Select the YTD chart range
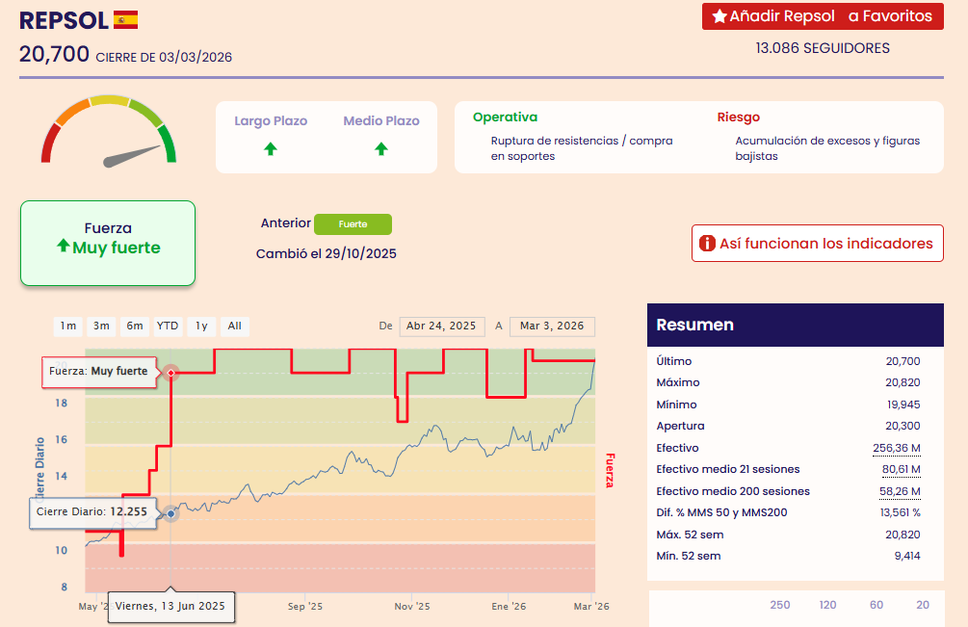968x627 pixels. click(x=168, y=326)
